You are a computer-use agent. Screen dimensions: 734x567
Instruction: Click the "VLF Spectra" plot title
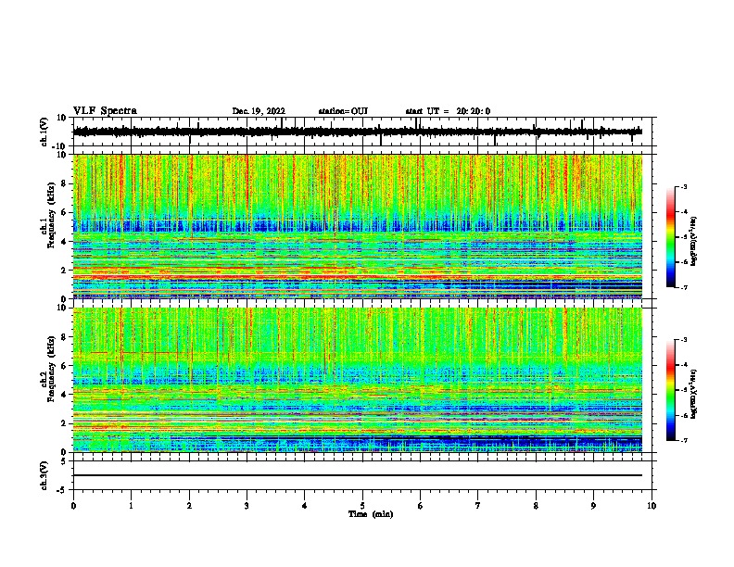click(x=105, y=111)
